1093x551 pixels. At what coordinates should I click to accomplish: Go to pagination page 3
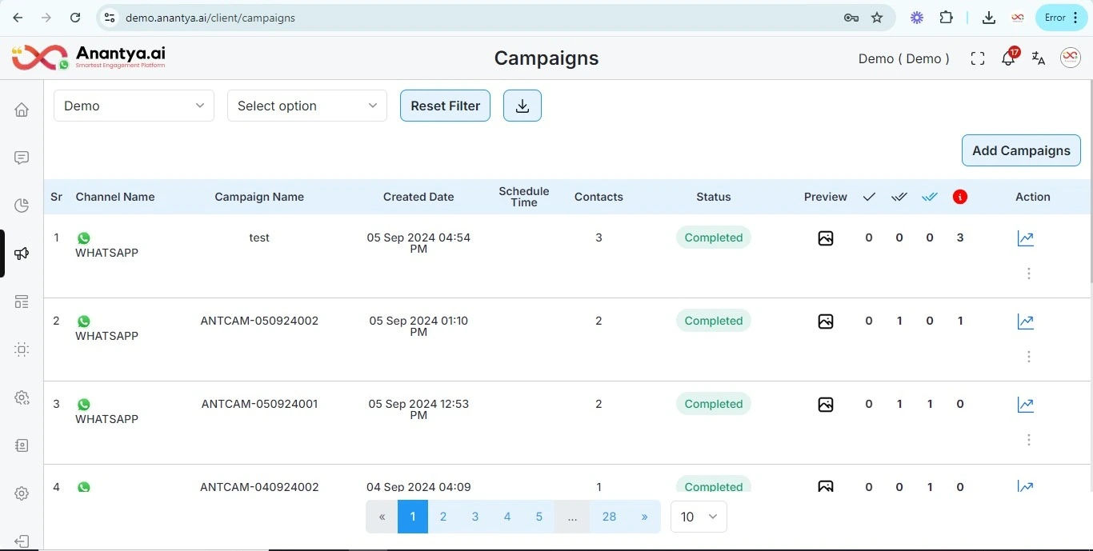[475, 517]
